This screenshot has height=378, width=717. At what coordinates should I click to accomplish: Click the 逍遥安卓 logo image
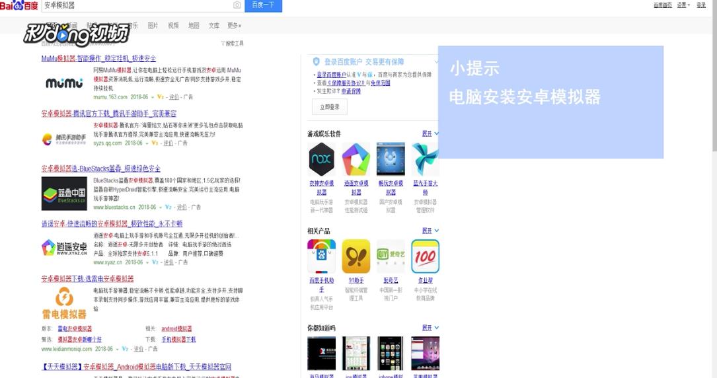coord(64,248)
